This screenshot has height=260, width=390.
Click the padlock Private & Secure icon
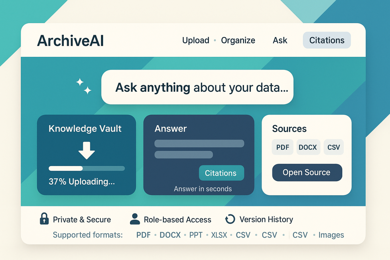44,219
